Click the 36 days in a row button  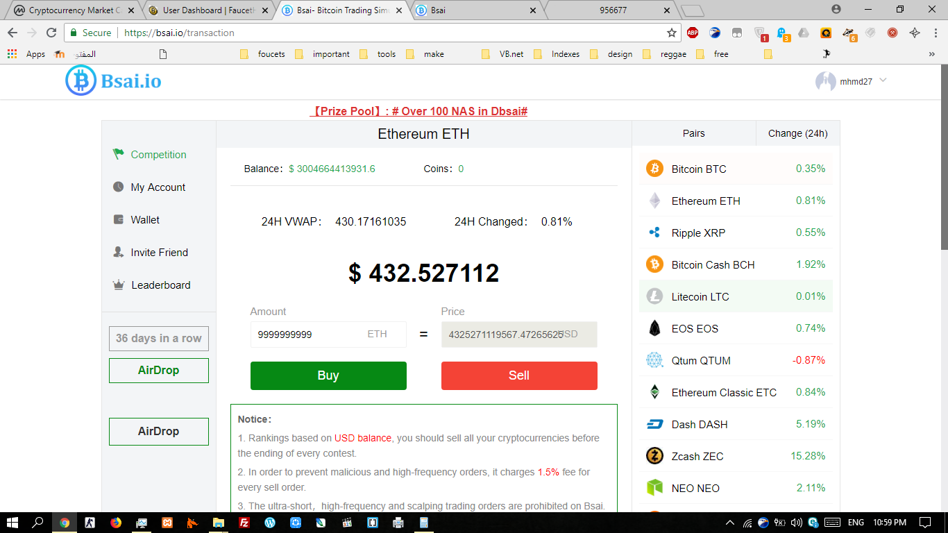coord(159,339)
